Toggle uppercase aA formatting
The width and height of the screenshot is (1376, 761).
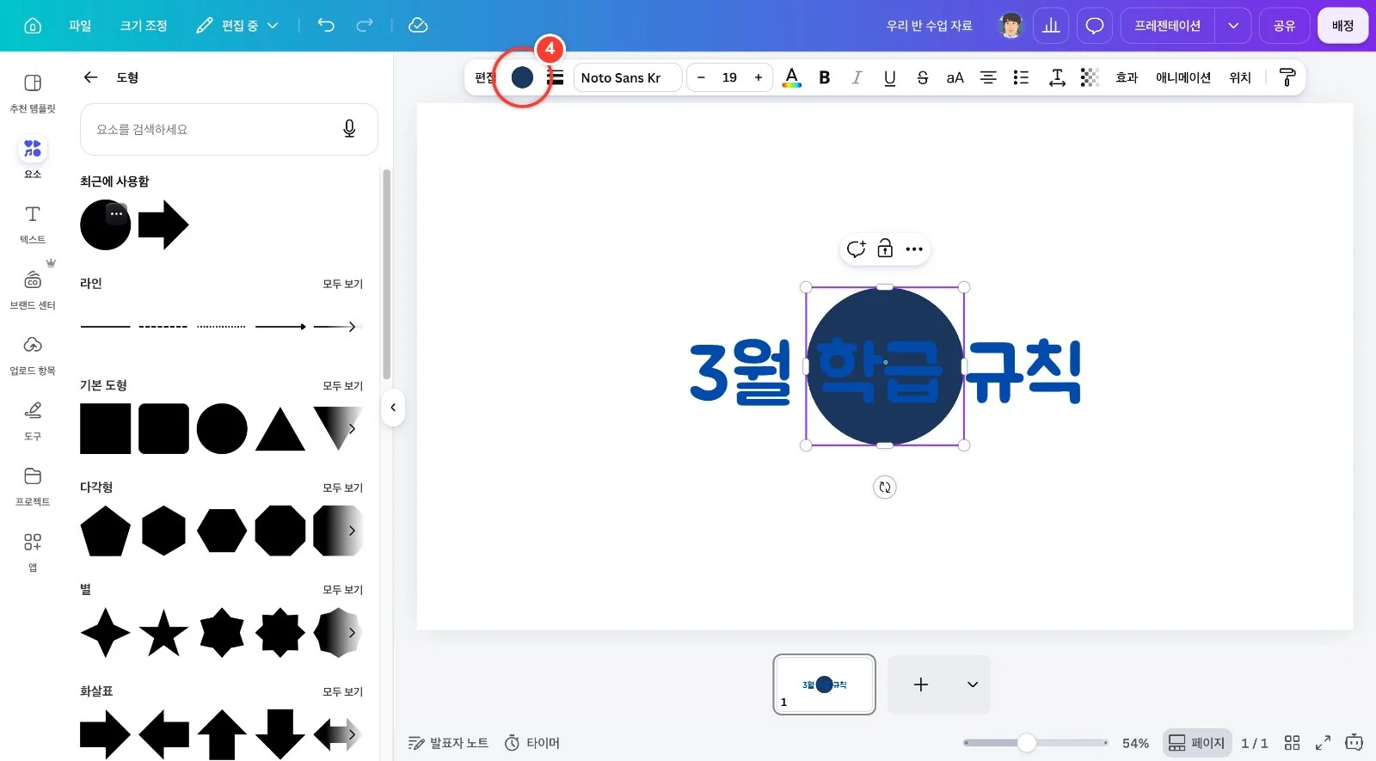[955, 77]
